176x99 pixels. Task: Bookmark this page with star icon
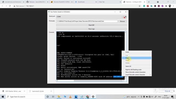139,6
